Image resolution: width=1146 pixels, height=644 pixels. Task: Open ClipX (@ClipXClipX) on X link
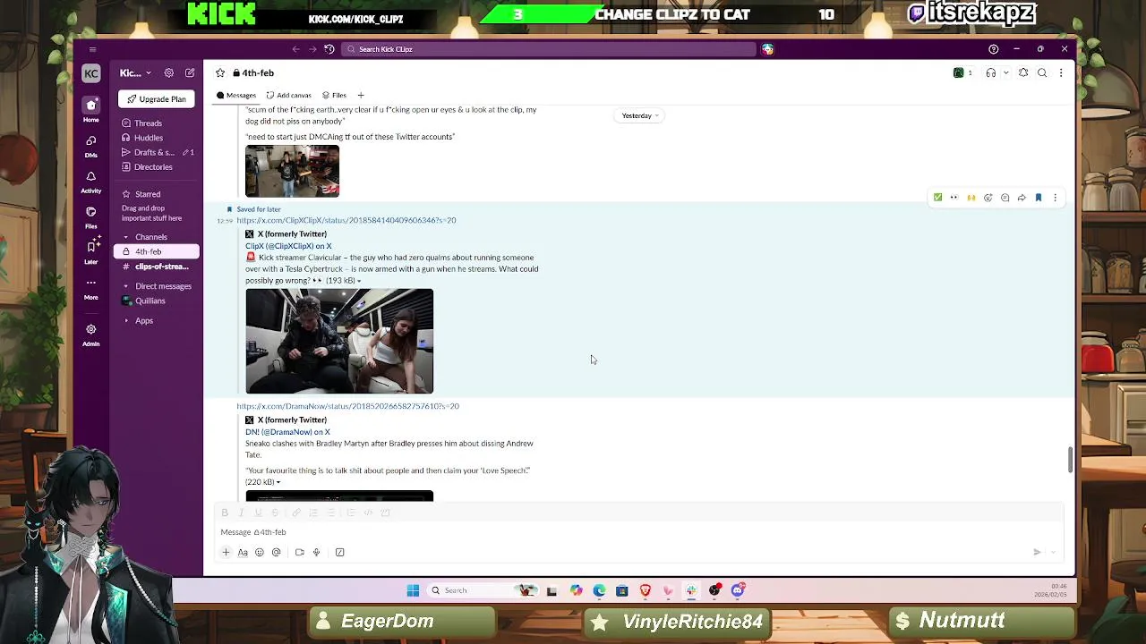tap(288, 246)
